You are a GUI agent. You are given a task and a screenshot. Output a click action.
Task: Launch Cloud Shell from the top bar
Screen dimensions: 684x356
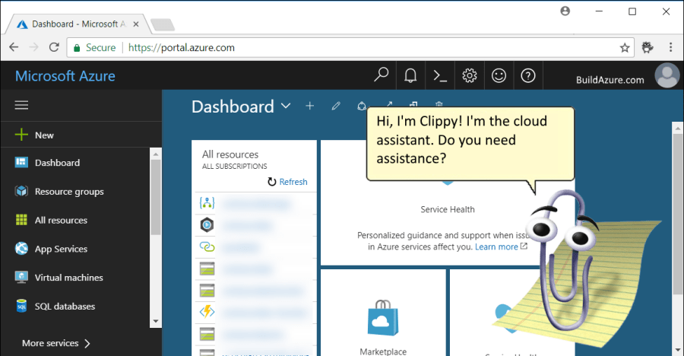440,76
